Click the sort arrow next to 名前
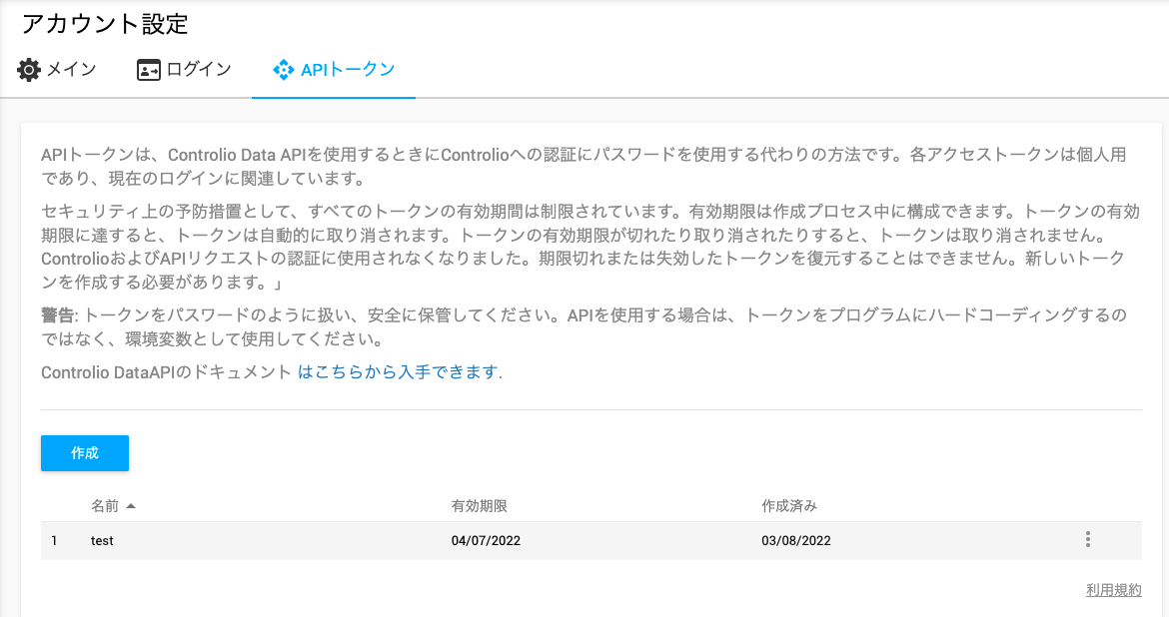This screenshot has width=1169, height=617. tap(131, 506)
